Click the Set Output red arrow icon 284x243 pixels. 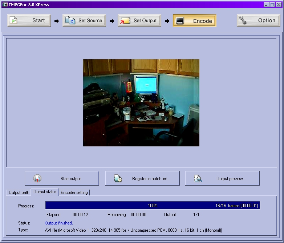pyautogui.click(x=125, y=21)
